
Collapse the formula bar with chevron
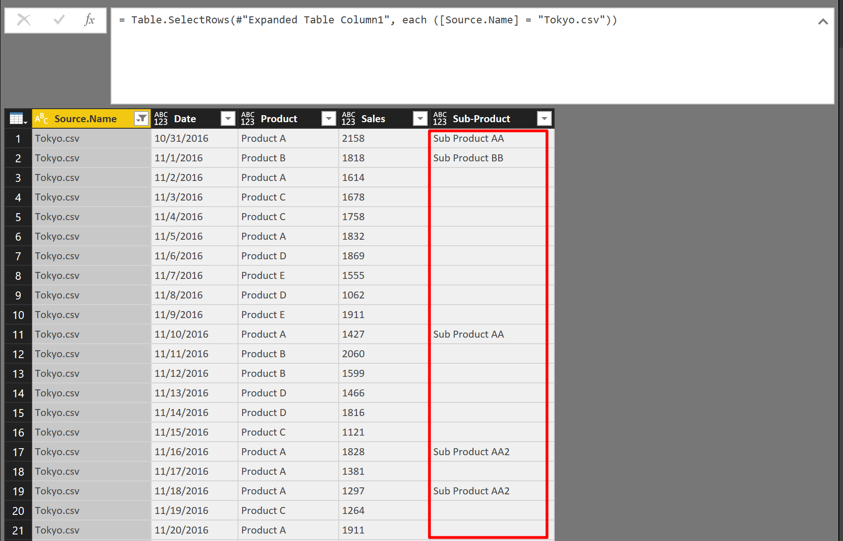pyautogui.click(x=823, y=21)
